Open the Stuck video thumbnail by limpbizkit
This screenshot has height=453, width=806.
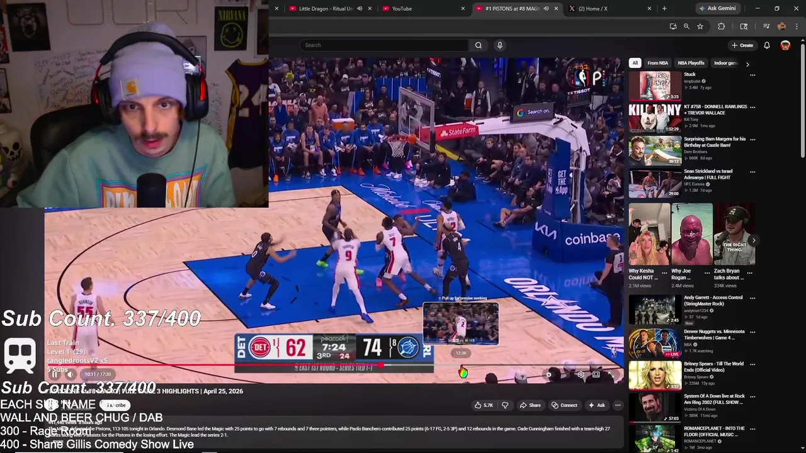[655, 86]
